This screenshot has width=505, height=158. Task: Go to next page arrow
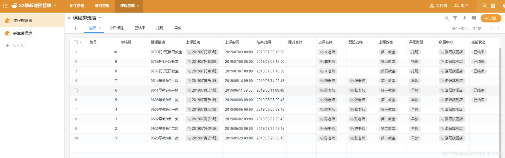coord(498,28)
